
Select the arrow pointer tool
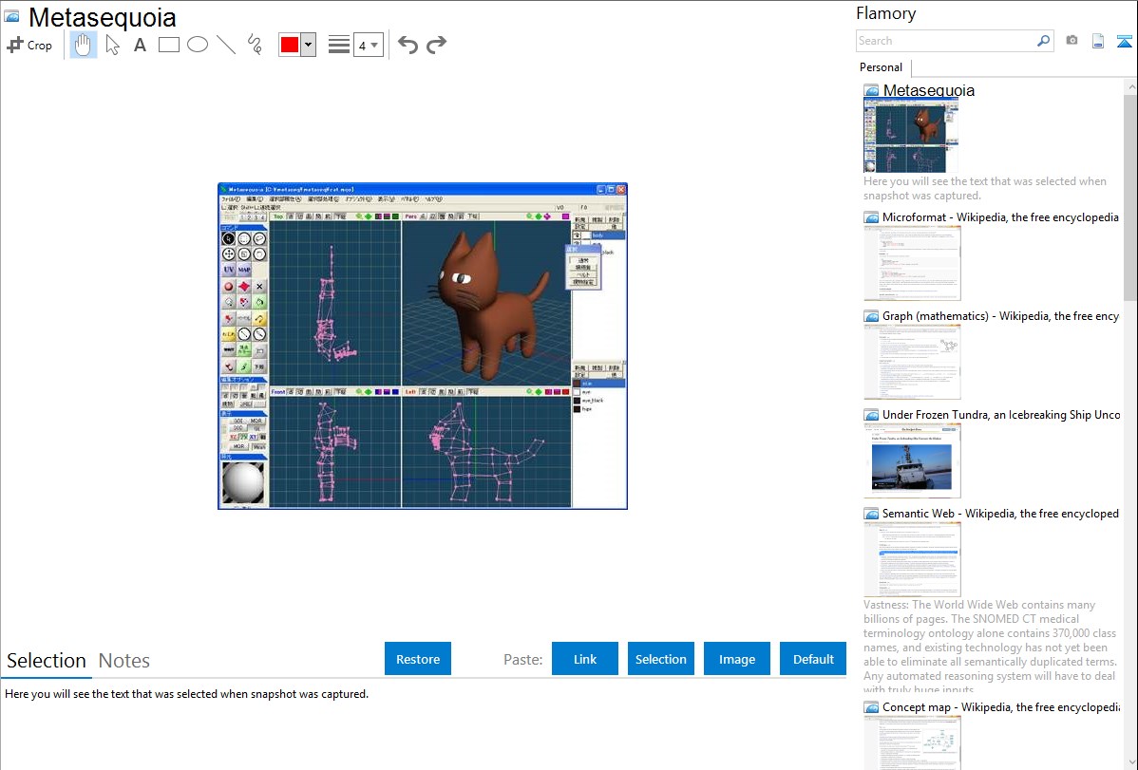(112, 45)
